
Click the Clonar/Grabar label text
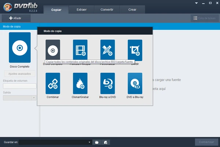click(80, 97)
